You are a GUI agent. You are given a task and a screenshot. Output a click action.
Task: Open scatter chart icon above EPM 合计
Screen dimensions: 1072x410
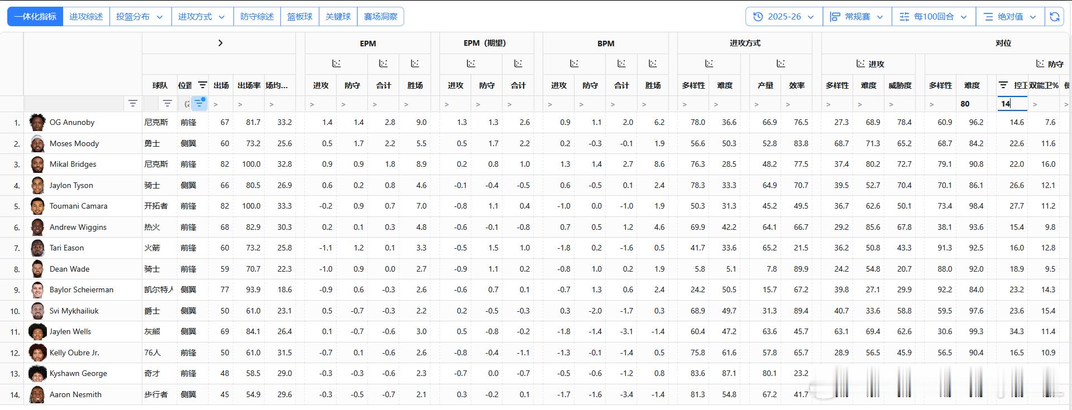tap(384, 64)
